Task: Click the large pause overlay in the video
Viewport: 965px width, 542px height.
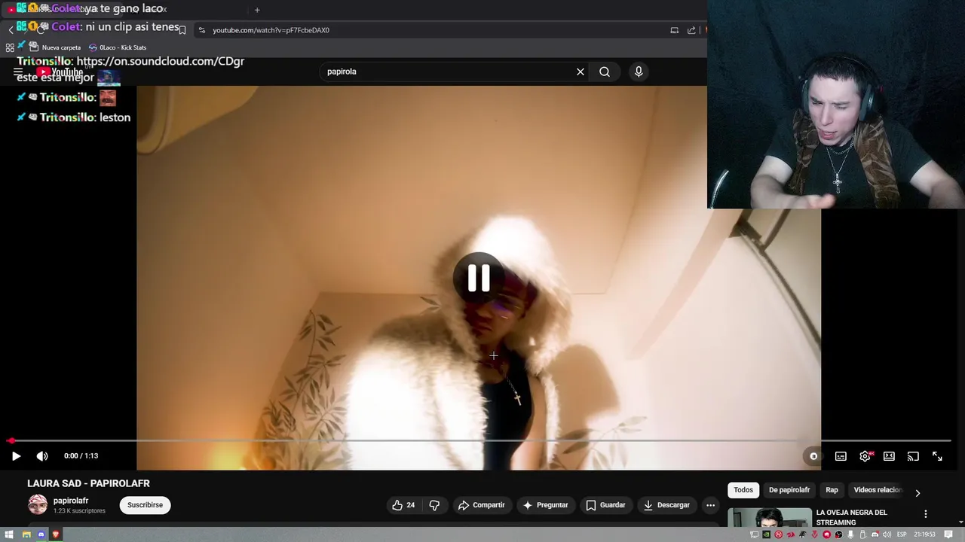Action: 479,278
